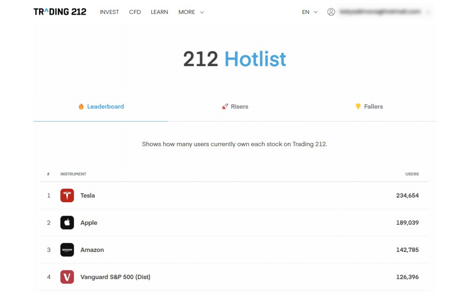
Task: Click the Trading 212 logo
Action: [x=60, y=12]
